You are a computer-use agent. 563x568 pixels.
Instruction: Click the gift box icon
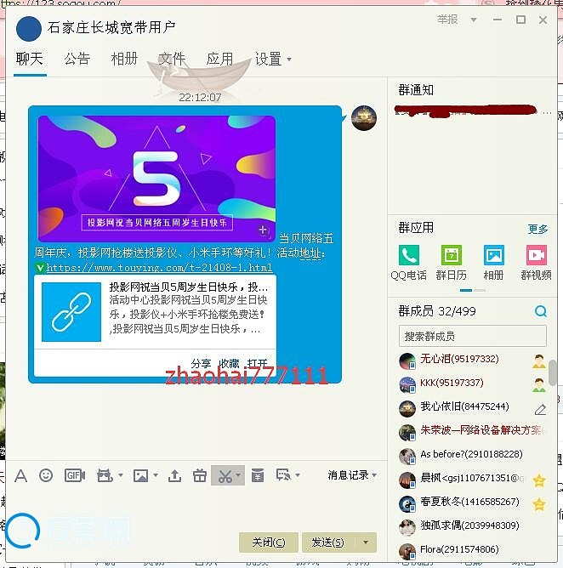(x=200, y=475)
